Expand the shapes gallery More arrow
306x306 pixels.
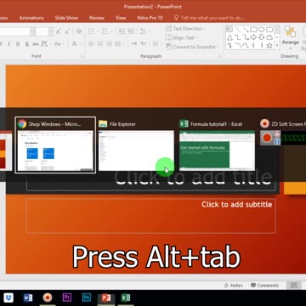coord(277,45)
